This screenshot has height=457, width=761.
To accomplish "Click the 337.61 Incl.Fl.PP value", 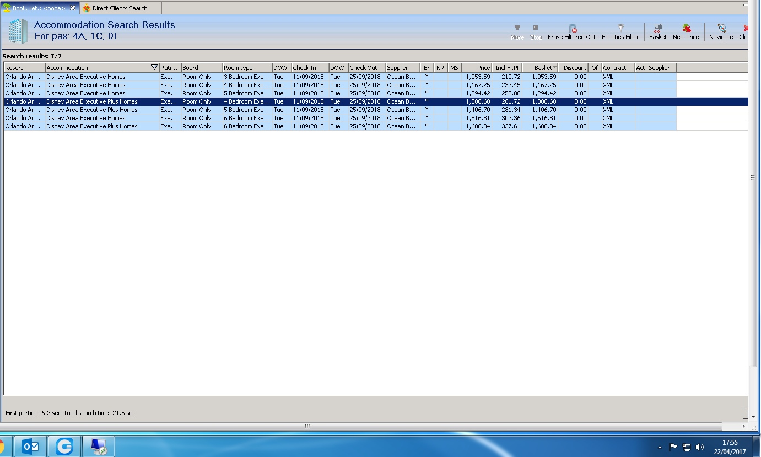I will [511, 126].
